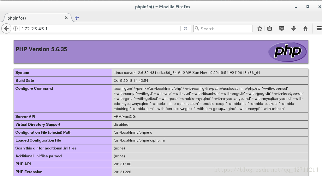322x176 pixels.
Task: Click (none) in Additional .ini files parsed row
Action: tap(119, 156)
